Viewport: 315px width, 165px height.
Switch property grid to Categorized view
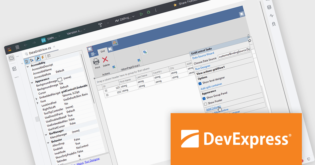coord(27,61)
